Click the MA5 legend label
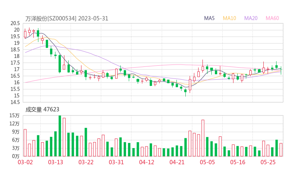 click(209, 18)
